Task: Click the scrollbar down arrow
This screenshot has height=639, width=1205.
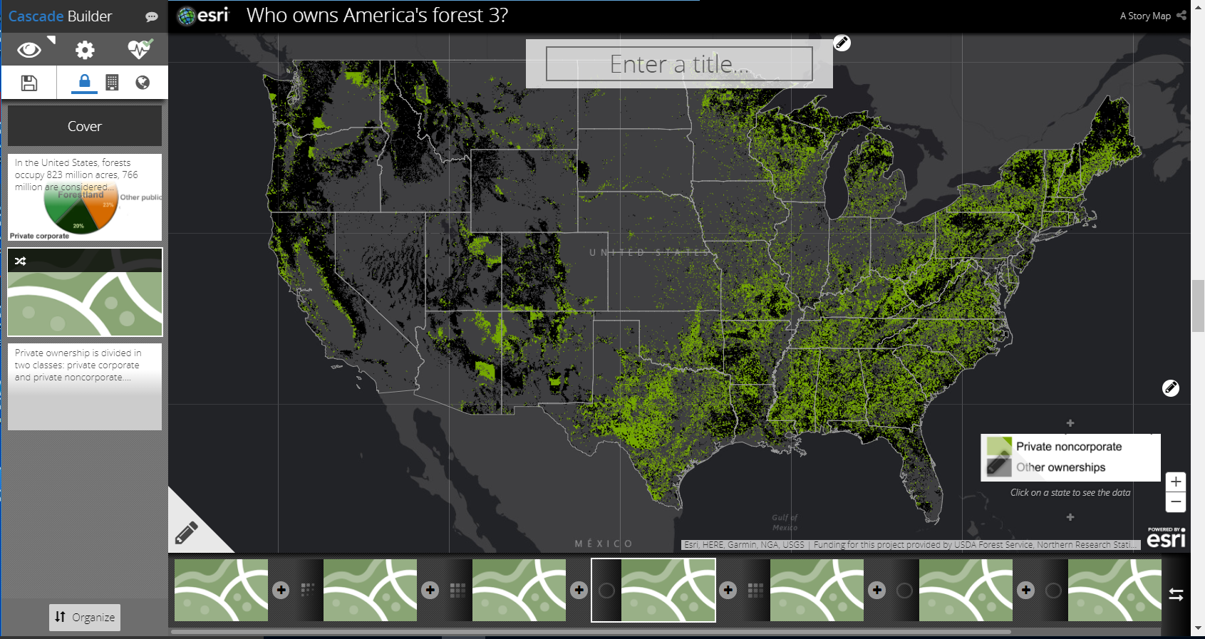Action: pyautogui.click(x=1199, y=628)
